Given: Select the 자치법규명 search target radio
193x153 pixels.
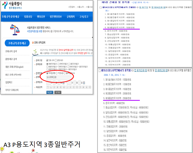Looking at the screenshot, I should (x=47, y=73).
